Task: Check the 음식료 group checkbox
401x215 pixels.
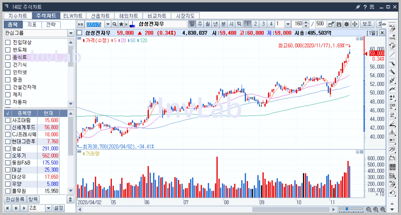Action: [x=8, y=57]
